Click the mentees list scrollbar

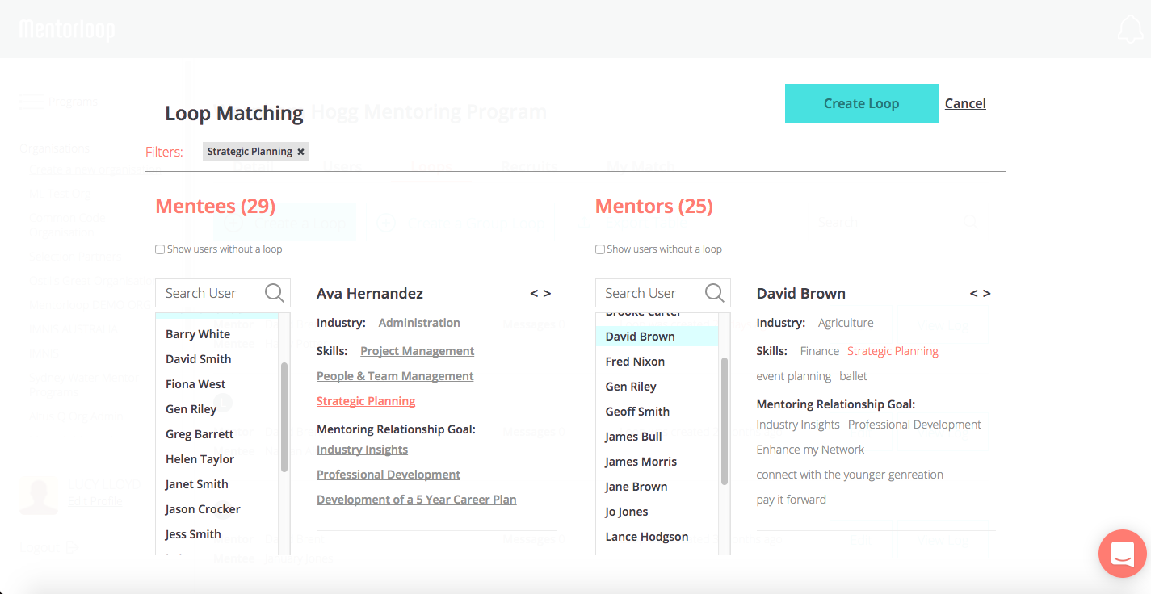[284, 417]
